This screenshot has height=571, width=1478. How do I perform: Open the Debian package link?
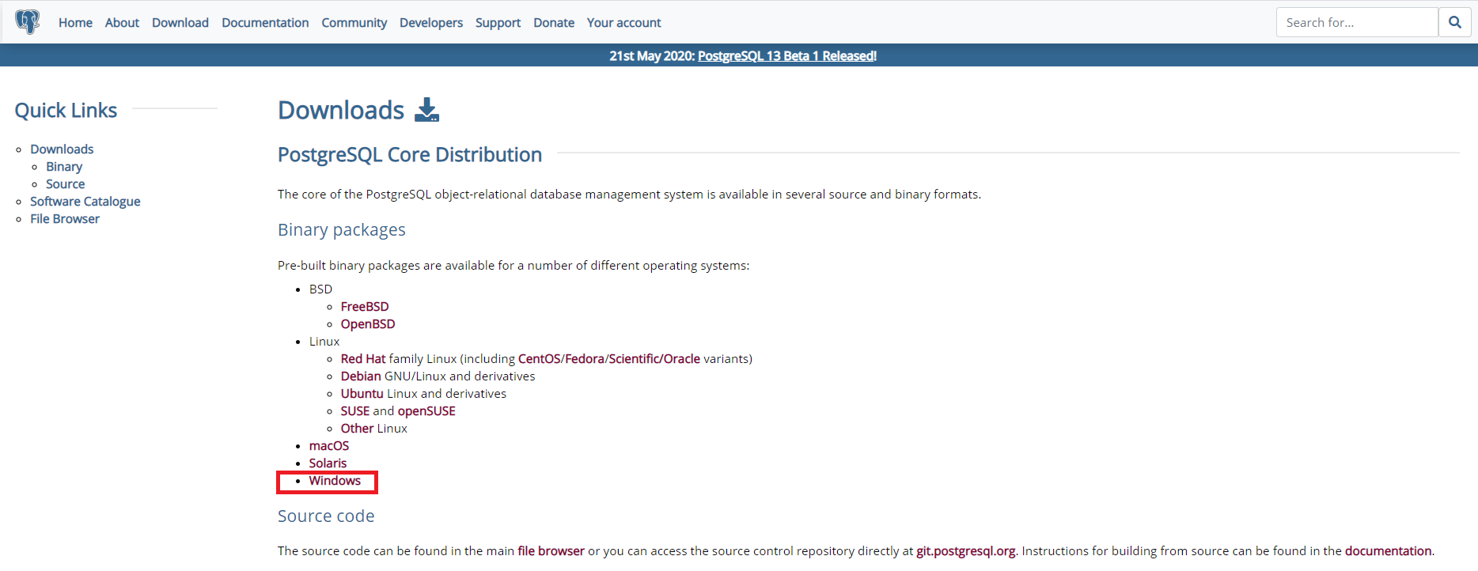[x=361, y=376]
